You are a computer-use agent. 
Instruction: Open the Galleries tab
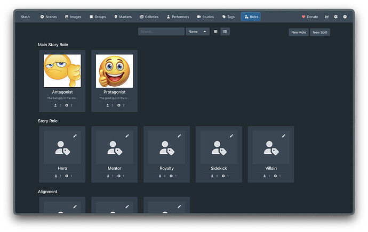coord(149,17)
